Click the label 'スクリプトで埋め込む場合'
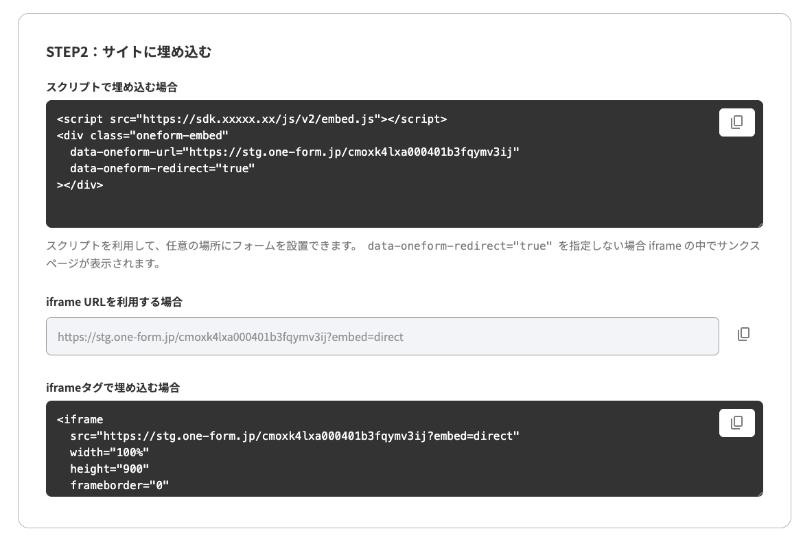 (112, 87)
